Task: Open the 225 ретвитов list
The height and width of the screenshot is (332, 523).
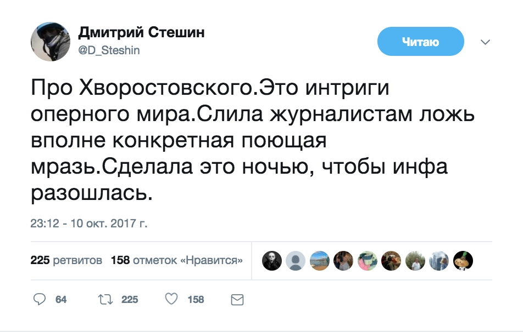Action: click(66, 260)
